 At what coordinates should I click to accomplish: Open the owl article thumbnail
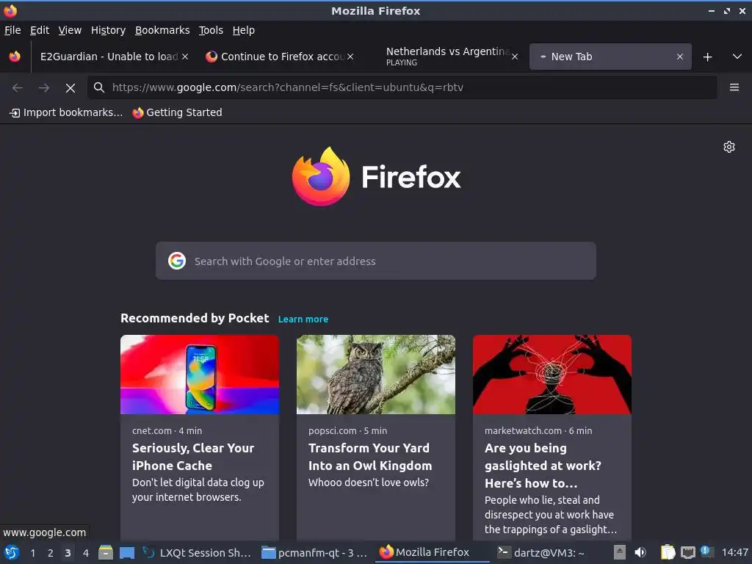pos(376,375)
